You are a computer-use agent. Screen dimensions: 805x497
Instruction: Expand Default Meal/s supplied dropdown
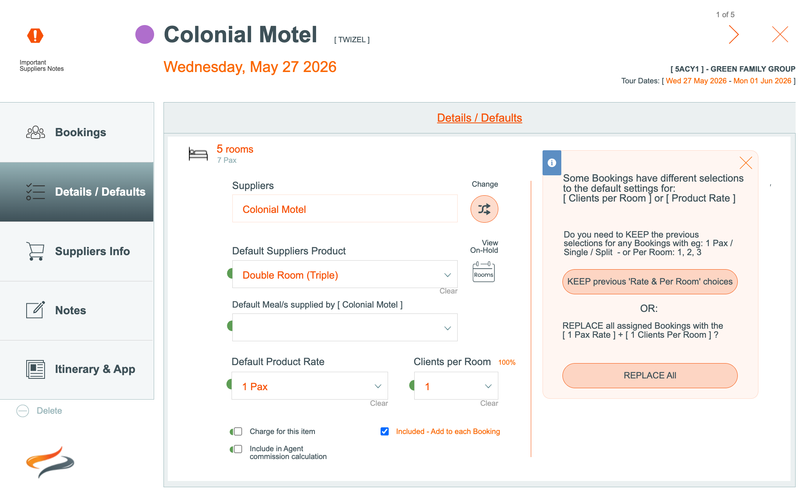point(345,328)
